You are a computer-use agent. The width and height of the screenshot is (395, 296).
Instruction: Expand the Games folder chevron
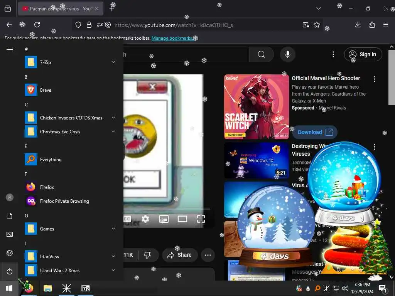tap(113, 229)
